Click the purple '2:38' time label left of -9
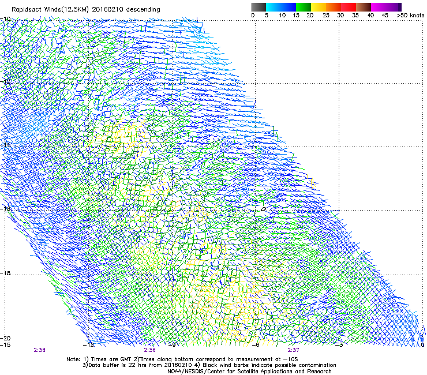 click(x=150, y=350)
